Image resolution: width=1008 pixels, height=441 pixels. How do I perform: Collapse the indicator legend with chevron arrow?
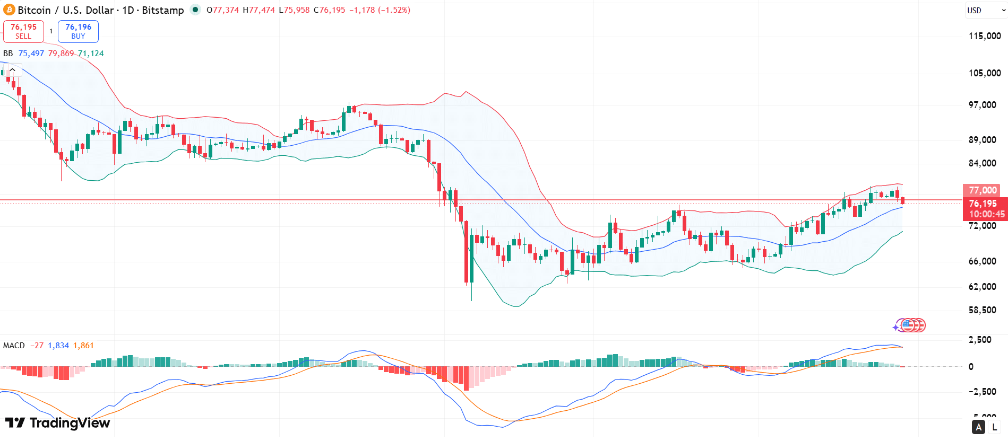click(13, 70)
